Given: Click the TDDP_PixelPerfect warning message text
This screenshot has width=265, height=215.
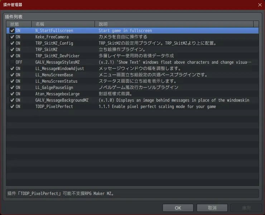Looking at the screenshot, I should (x=61, y=193).
